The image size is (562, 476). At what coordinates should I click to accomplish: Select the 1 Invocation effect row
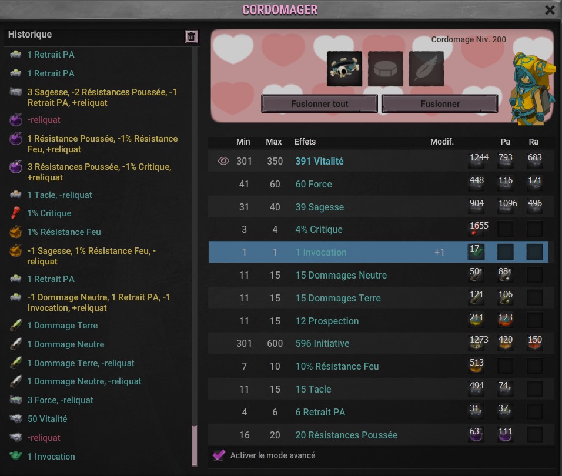379,252
